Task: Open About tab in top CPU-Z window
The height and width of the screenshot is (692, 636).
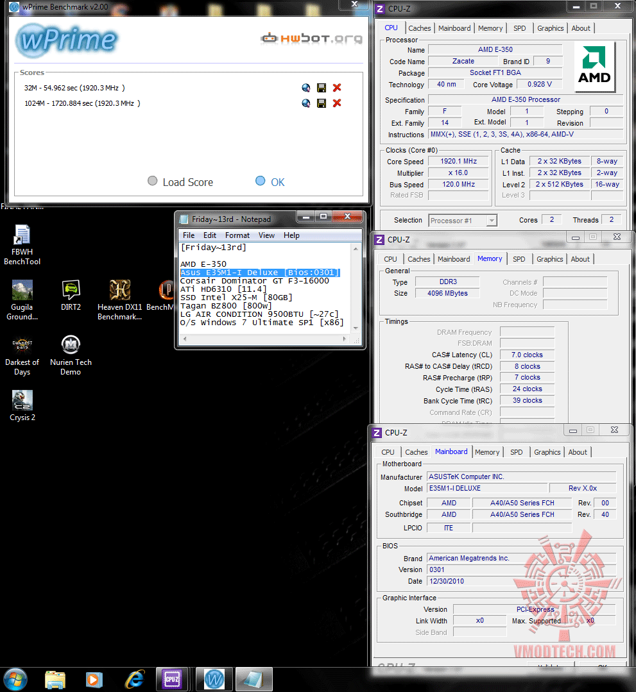Action: click(581, 28)
